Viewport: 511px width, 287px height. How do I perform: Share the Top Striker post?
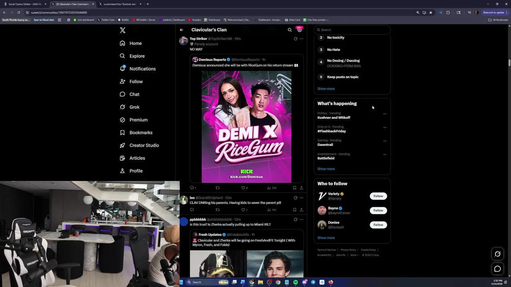[x=301, y=188]
